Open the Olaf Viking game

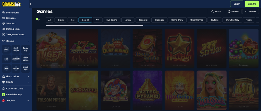115,49
